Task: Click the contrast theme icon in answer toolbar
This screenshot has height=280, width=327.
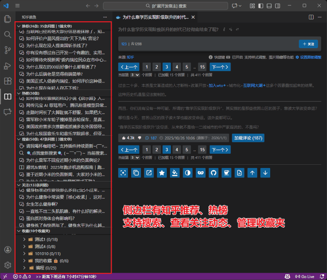Action: point(187,173)
